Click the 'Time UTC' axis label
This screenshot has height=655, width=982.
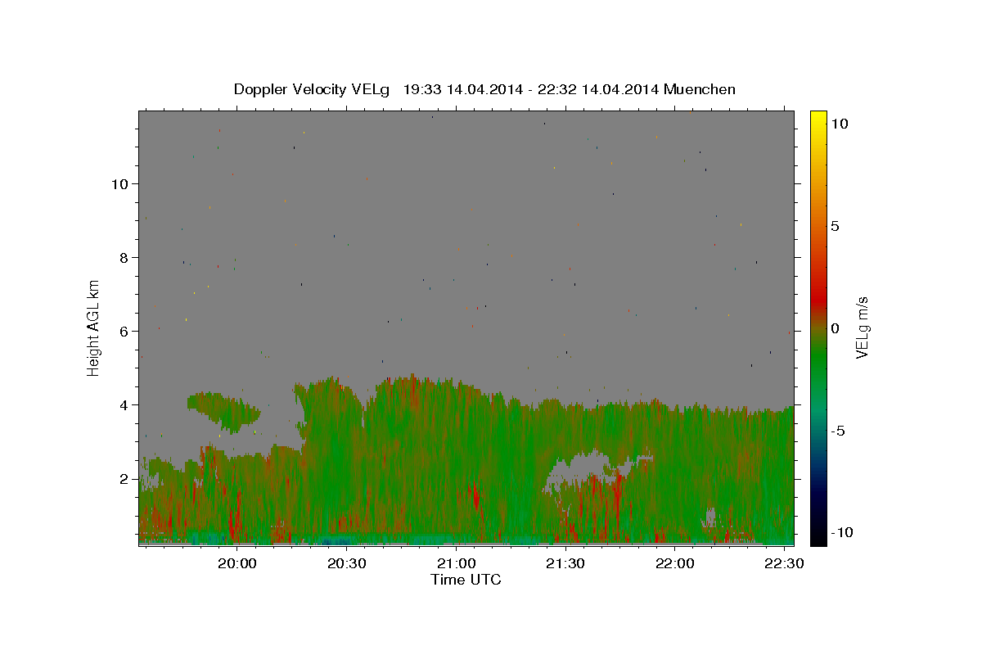466,580
